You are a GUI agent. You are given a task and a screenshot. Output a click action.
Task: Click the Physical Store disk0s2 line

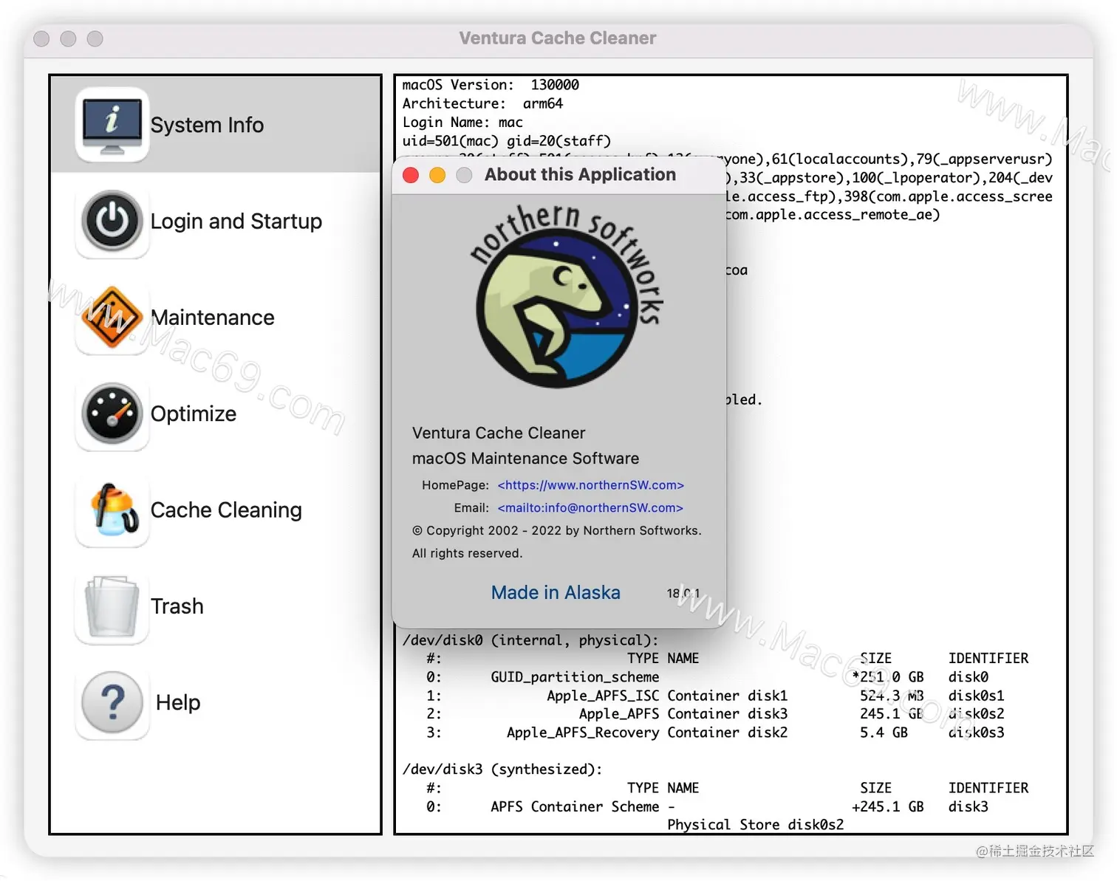coord(756,825)
